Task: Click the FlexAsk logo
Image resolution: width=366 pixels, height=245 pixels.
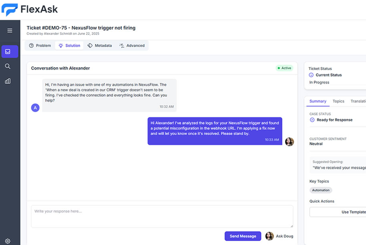Action: coord(29,10)
